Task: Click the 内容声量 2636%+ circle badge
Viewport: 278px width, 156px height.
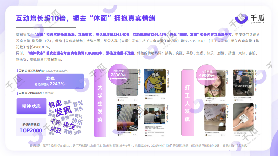Action: 118,75
